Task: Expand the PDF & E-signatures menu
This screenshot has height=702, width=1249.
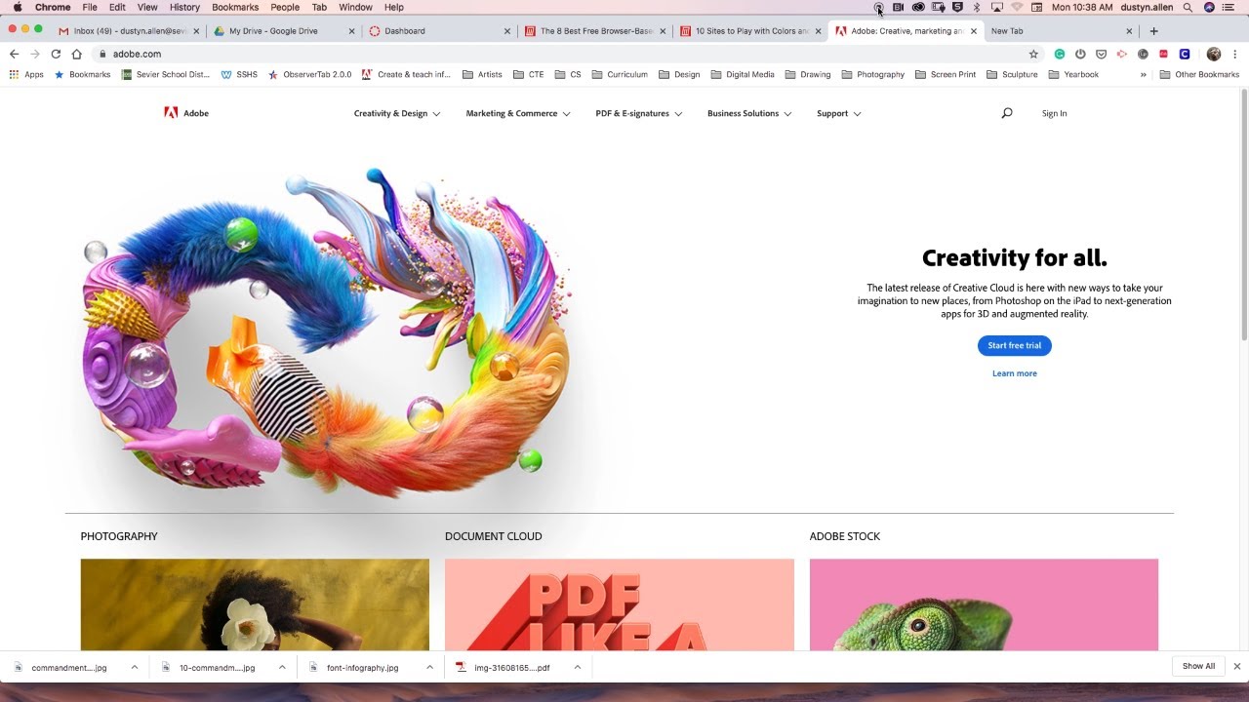Action: pos(639,113)
